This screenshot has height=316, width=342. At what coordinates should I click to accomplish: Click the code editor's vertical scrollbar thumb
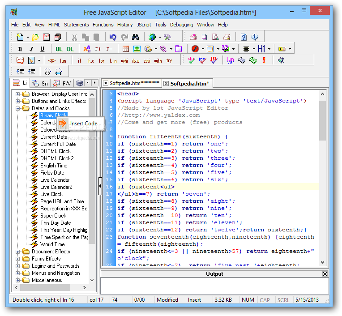click(322, 120)
